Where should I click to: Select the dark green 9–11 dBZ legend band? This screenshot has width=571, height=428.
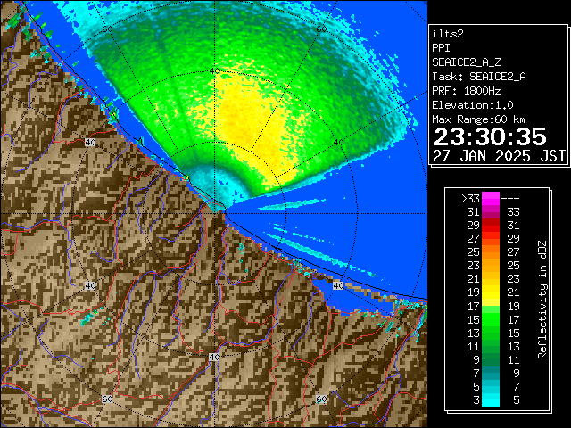491,359
